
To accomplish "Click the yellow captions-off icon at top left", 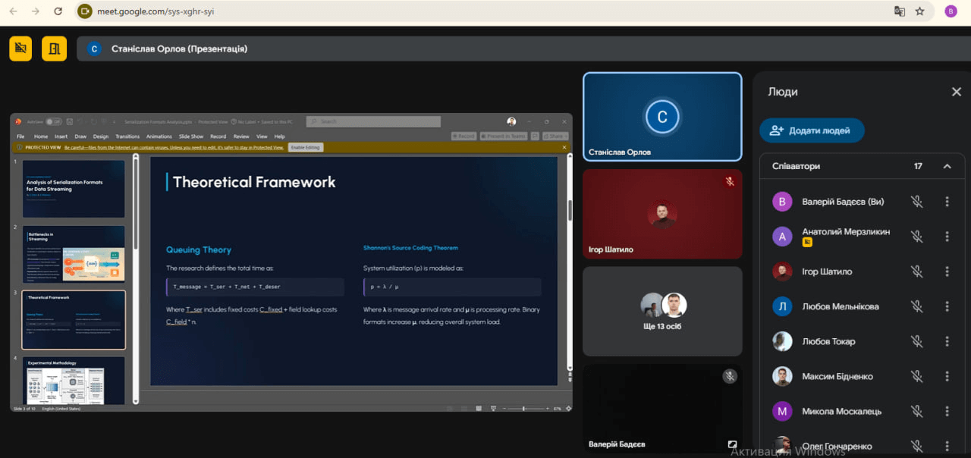I will [x=20, y=49].
